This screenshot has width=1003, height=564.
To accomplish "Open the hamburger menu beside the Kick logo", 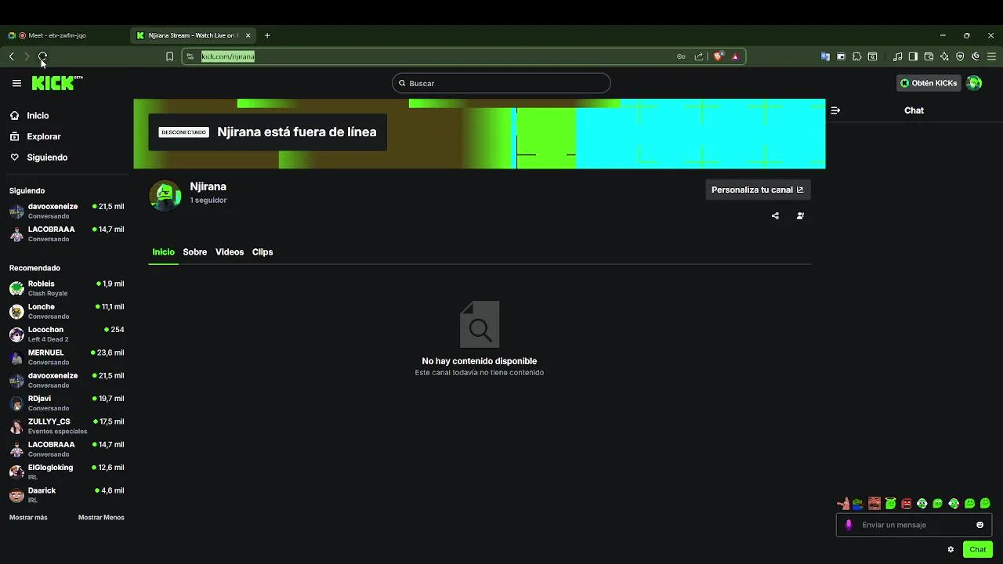I will [x=16, y=83].
